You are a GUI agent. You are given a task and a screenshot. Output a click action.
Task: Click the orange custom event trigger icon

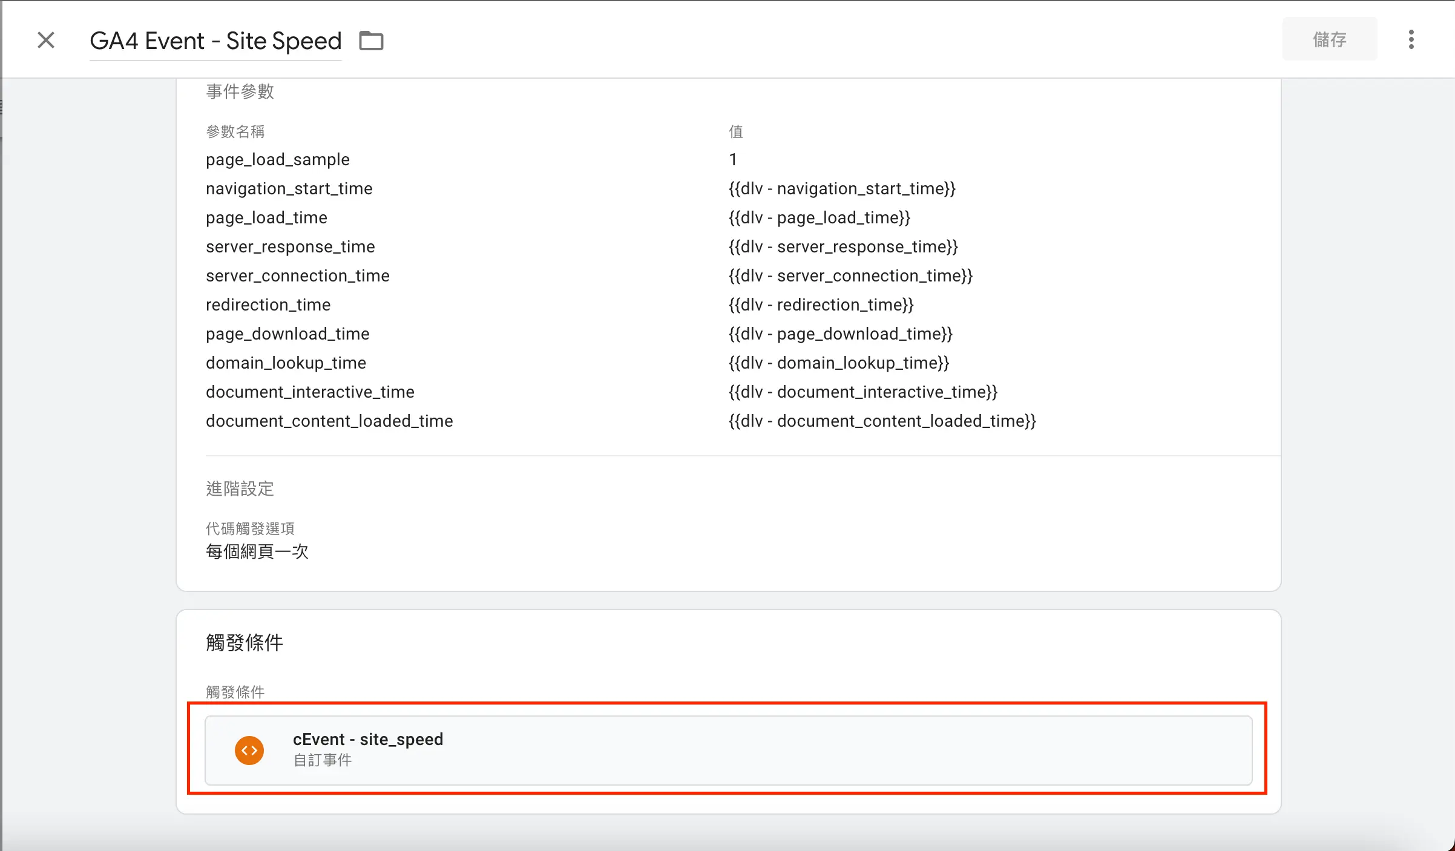[x=249, y=751]
